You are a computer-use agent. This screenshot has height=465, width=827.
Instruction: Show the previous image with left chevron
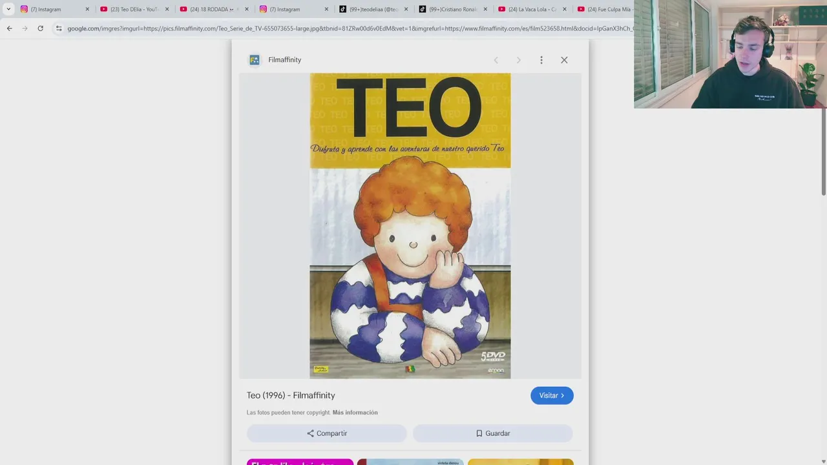click(496, 60)
